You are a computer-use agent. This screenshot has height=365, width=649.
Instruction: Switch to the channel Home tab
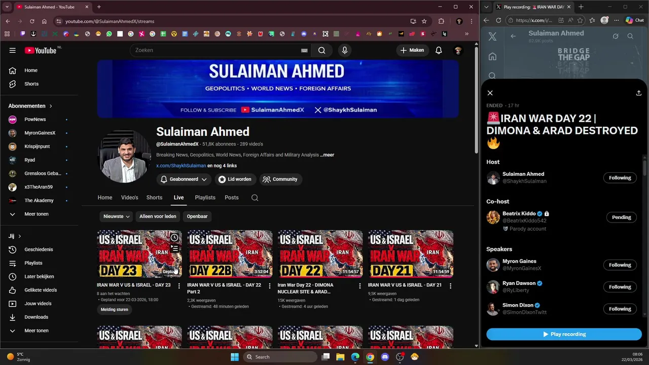(x=105, y=198)
